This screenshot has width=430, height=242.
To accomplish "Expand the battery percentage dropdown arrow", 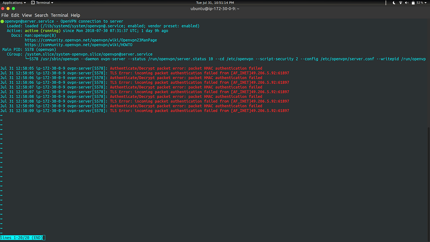I will click(425, 3).
